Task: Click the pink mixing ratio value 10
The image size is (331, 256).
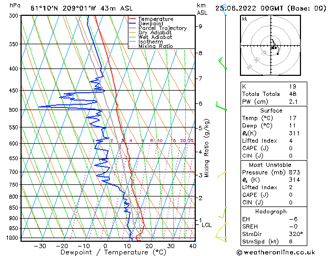Action: (x=160, y=141)
